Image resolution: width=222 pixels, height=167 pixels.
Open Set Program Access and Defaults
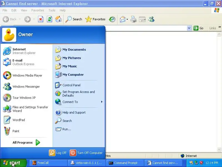point(79,94)
